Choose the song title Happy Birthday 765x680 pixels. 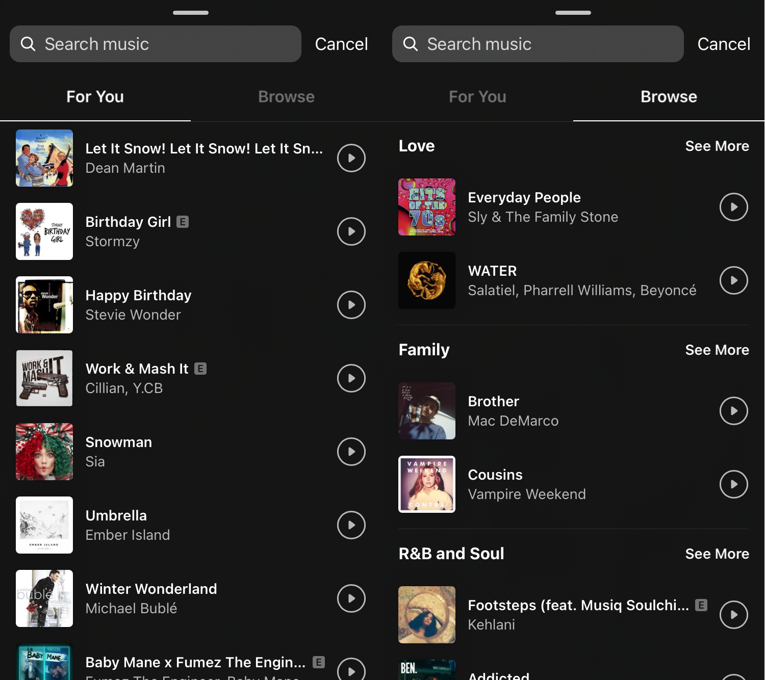pos(138,296)
